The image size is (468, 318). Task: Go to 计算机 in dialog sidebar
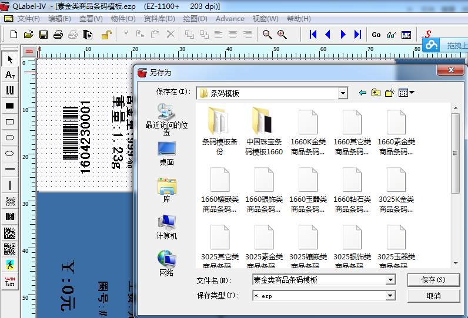click(166, 227)
